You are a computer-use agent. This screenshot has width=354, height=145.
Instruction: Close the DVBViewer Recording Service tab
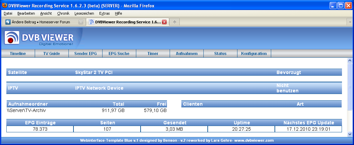[164, 22]
